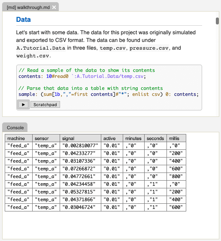The image size is (221, 241).
Task: Select the signal cell "0.03046724"
Action: point(80,207)
